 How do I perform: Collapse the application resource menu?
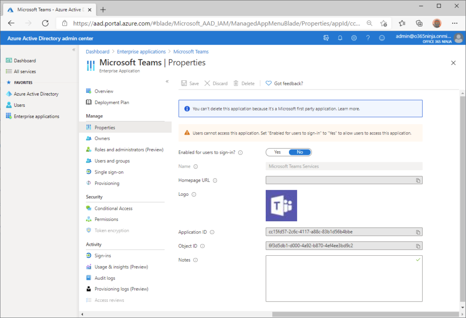pyautogui.click(x=167, y=81)
